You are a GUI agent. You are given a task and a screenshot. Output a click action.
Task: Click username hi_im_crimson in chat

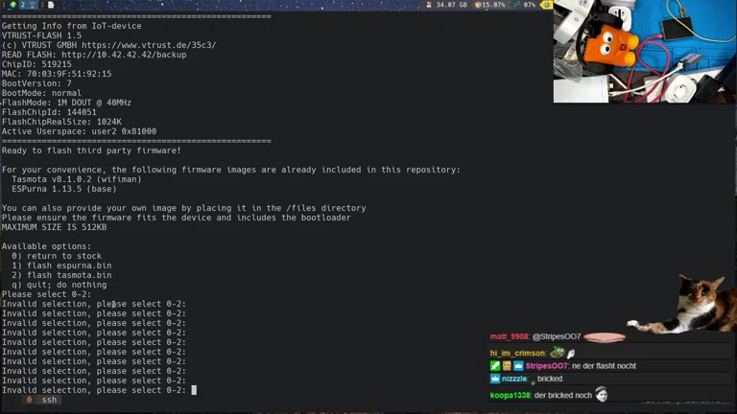coord(517,353)
